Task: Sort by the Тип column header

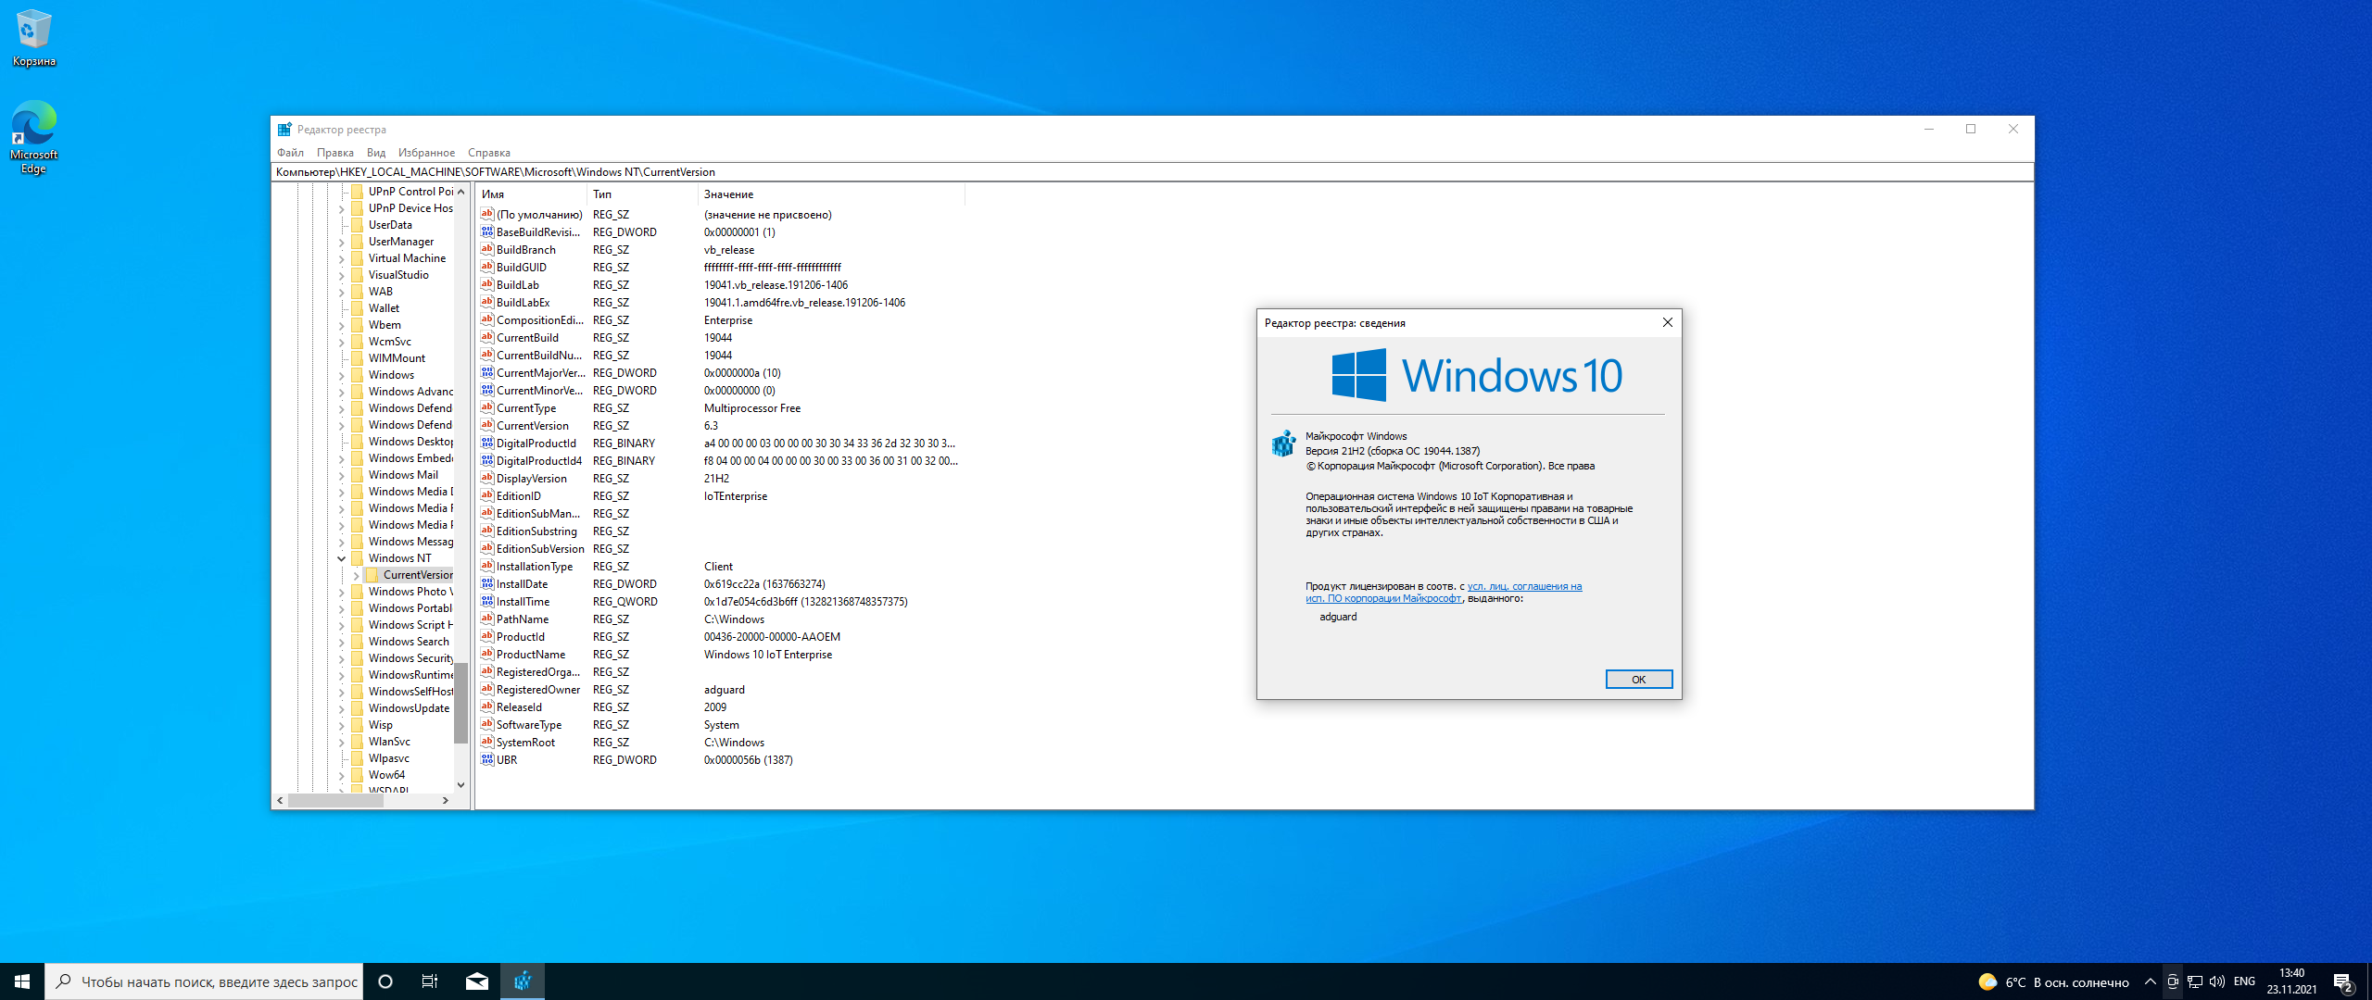Action: pos(642,194)
